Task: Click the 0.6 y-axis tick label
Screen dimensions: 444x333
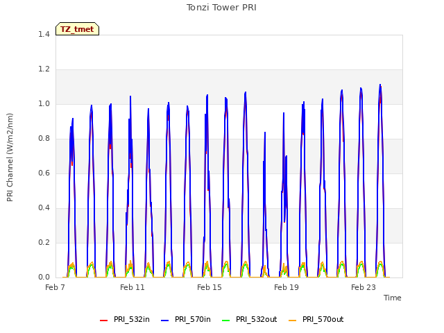Action: pos(44,173)
